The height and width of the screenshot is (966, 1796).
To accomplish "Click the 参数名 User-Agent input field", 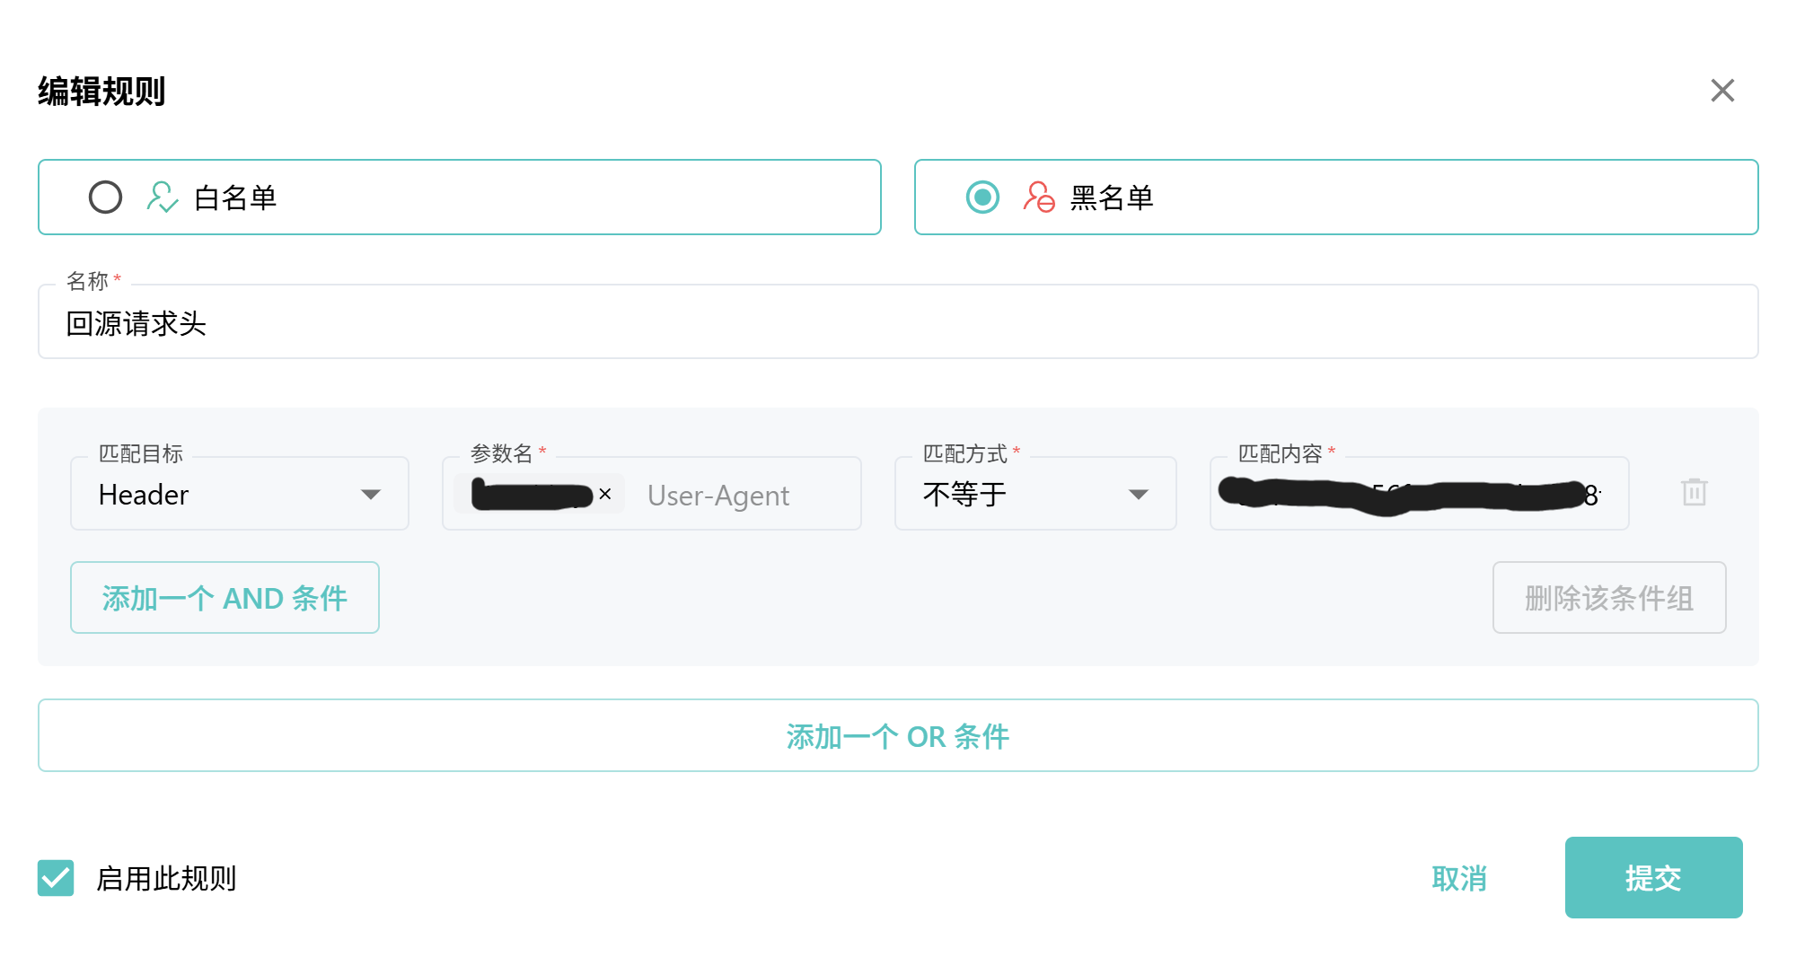I will pos(736,496).
